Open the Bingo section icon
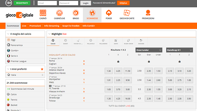The width and height of the screenshot is (197, 111). 76,13
